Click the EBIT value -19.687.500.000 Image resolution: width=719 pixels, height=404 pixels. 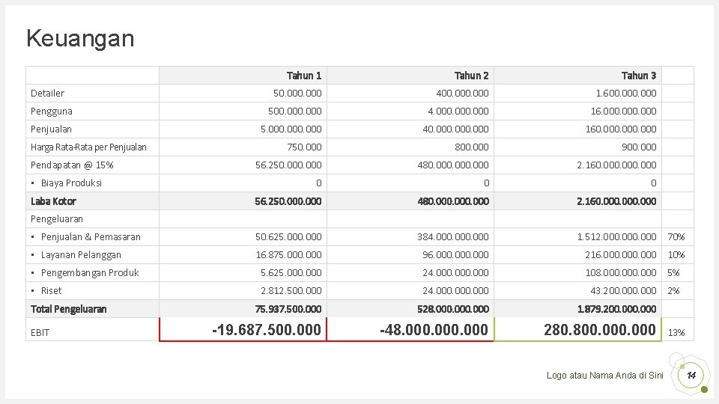pos(267,330)
